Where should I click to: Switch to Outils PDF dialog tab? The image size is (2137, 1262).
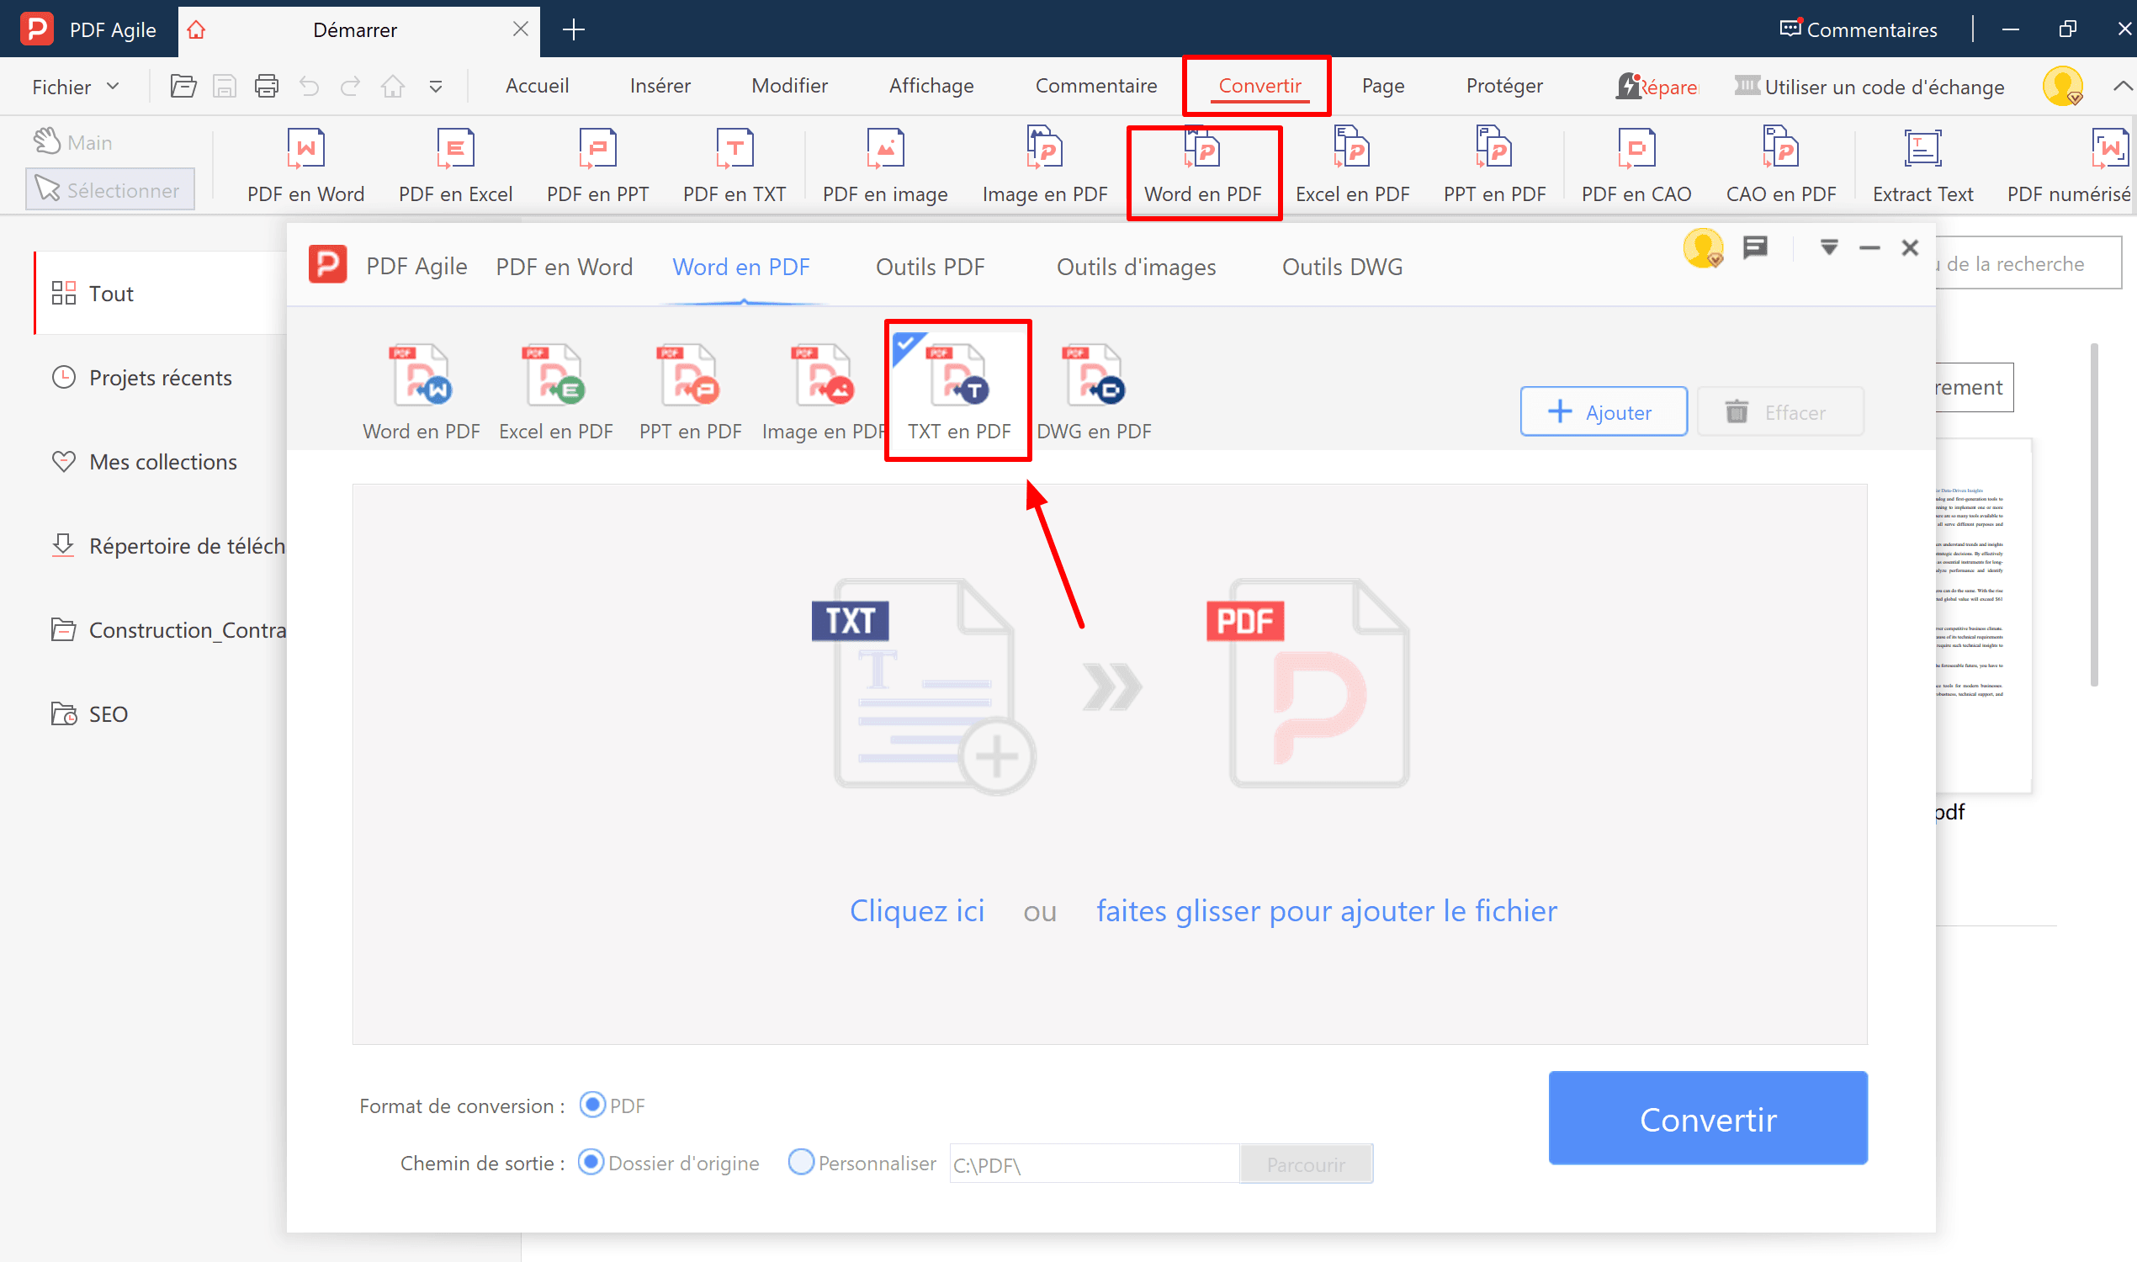(x=930, y=267)
